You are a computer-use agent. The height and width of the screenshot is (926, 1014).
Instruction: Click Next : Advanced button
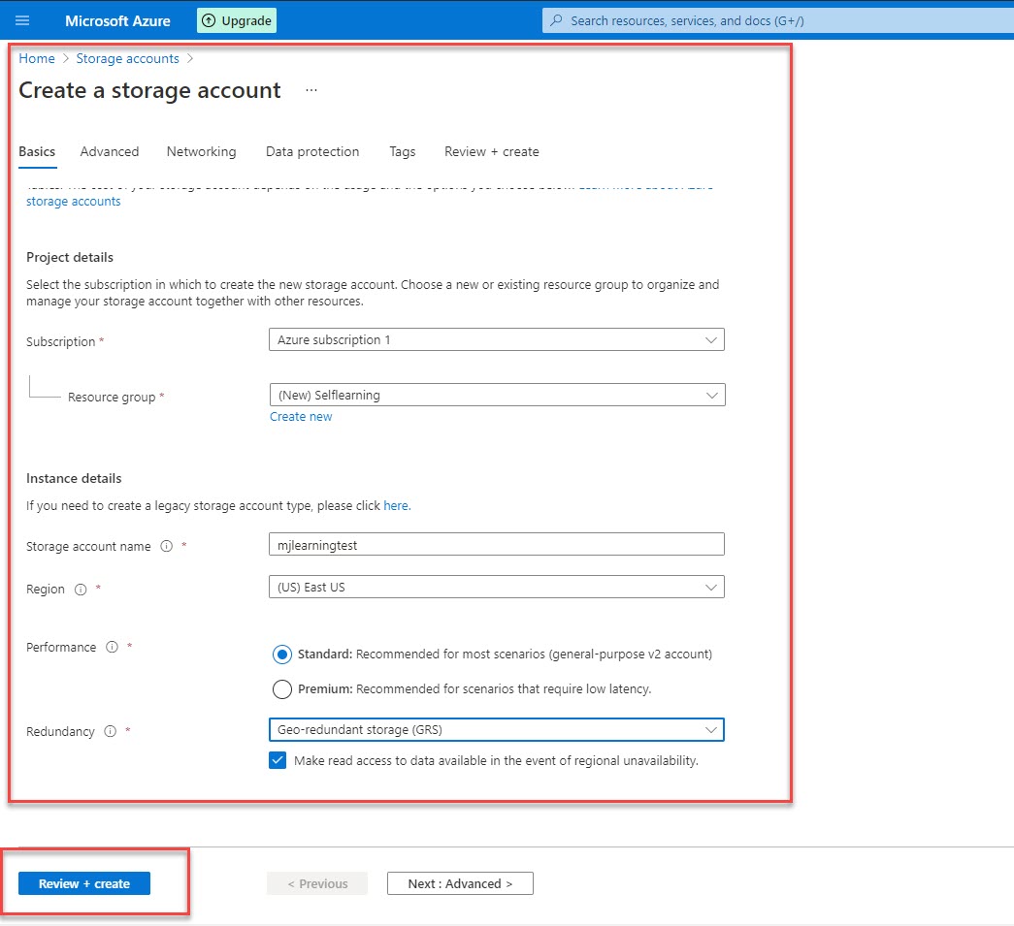point(460,883)
